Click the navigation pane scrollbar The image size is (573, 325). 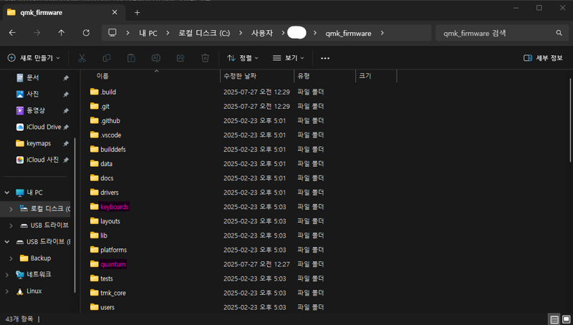tap(75, 215)
